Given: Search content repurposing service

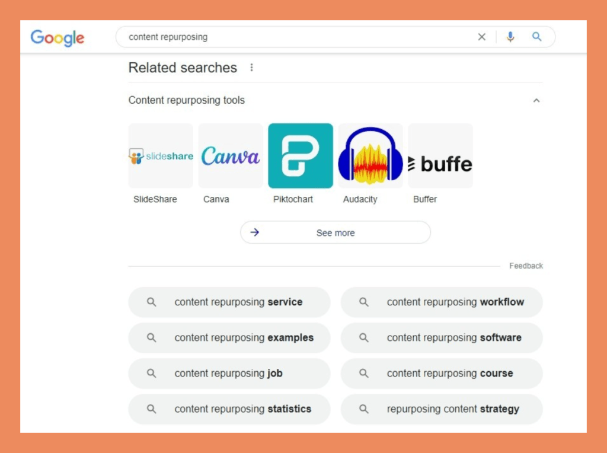Looking at the screenshot, I should pos(229,302).
